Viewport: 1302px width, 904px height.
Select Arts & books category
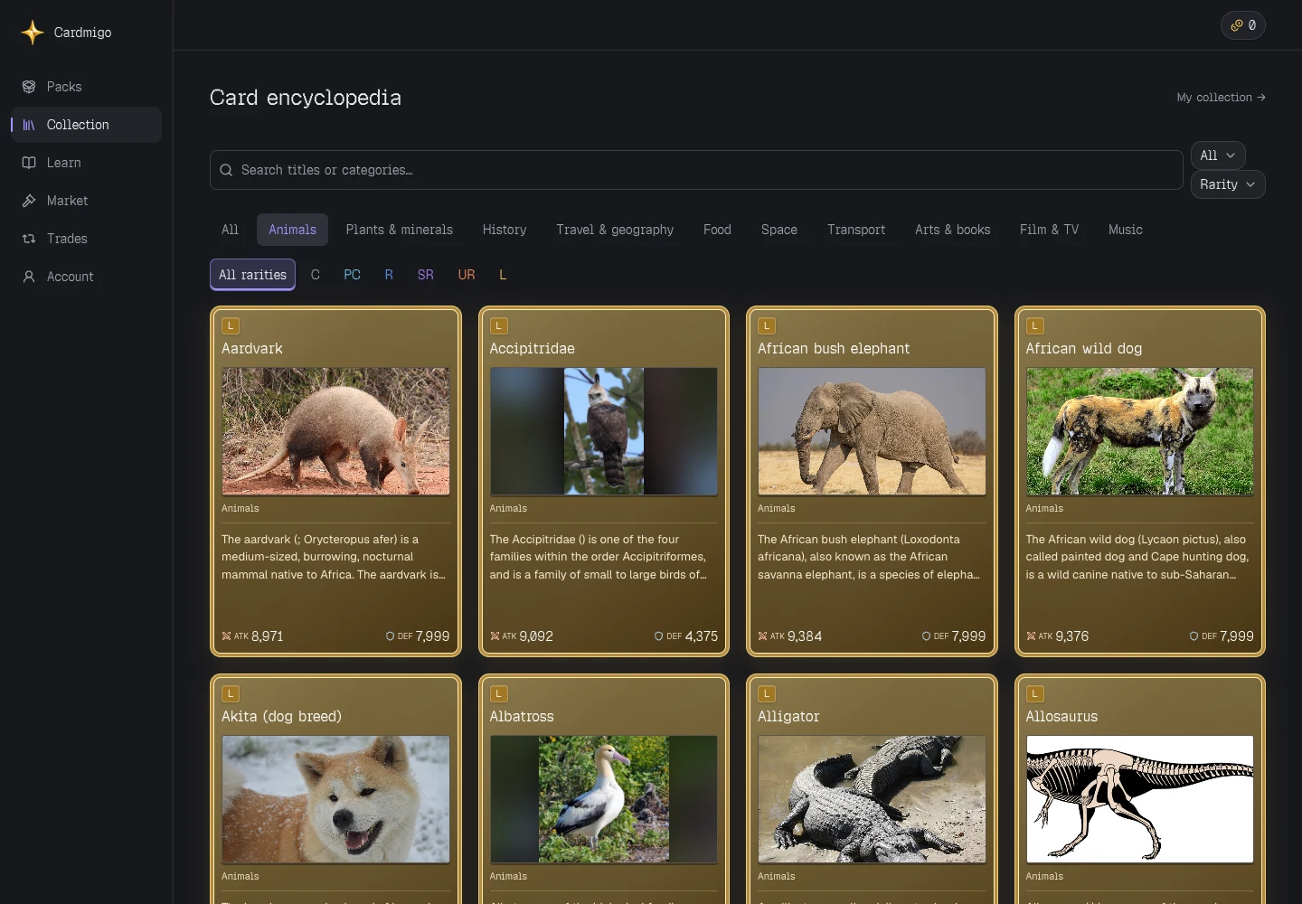pyautogui.click(x=952, y=230)
